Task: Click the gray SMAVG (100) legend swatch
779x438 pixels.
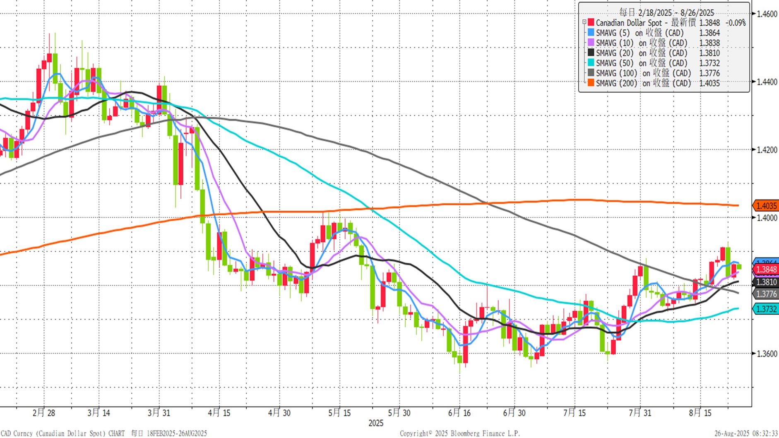Action: click(x=591, y=73)
